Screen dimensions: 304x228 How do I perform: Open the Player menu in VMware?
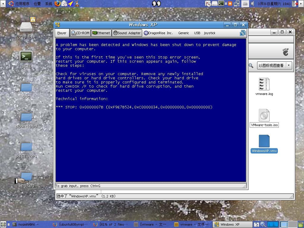pyautogui.click(x=62, y=33)
